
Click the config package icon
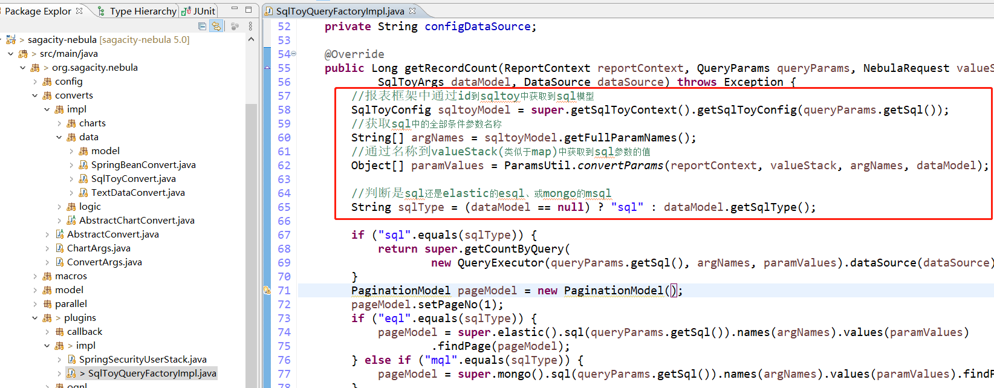(47, 82)
